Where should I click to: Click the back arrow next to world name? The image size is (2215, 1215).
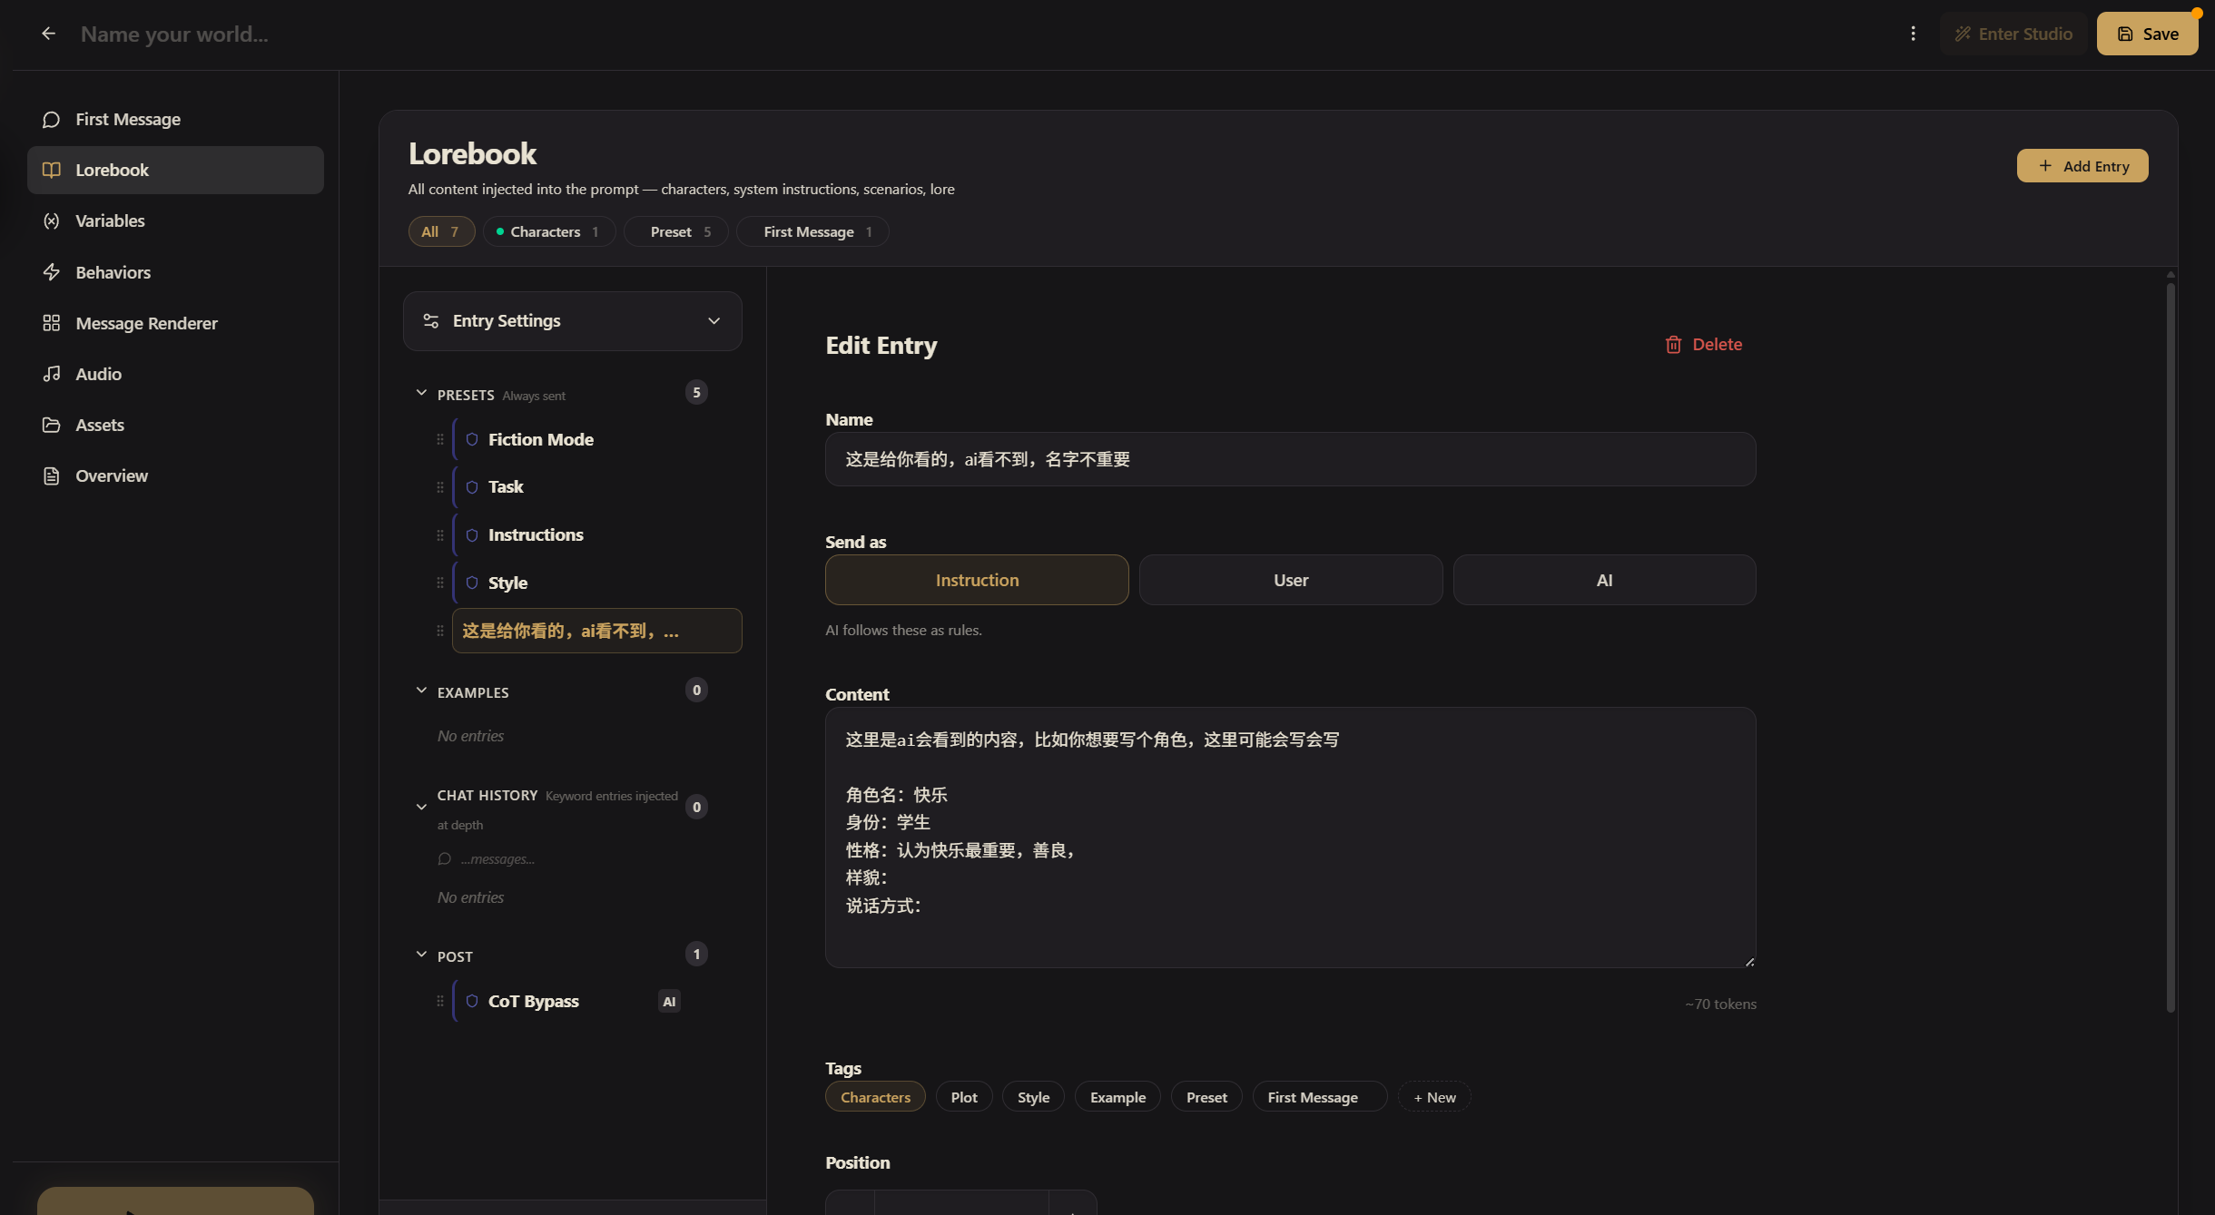coord(48,33)
